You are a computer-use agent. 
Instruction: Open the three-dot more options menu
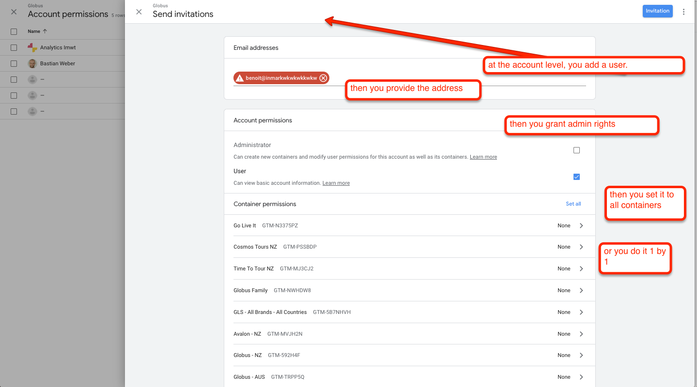tap(683, 12)
